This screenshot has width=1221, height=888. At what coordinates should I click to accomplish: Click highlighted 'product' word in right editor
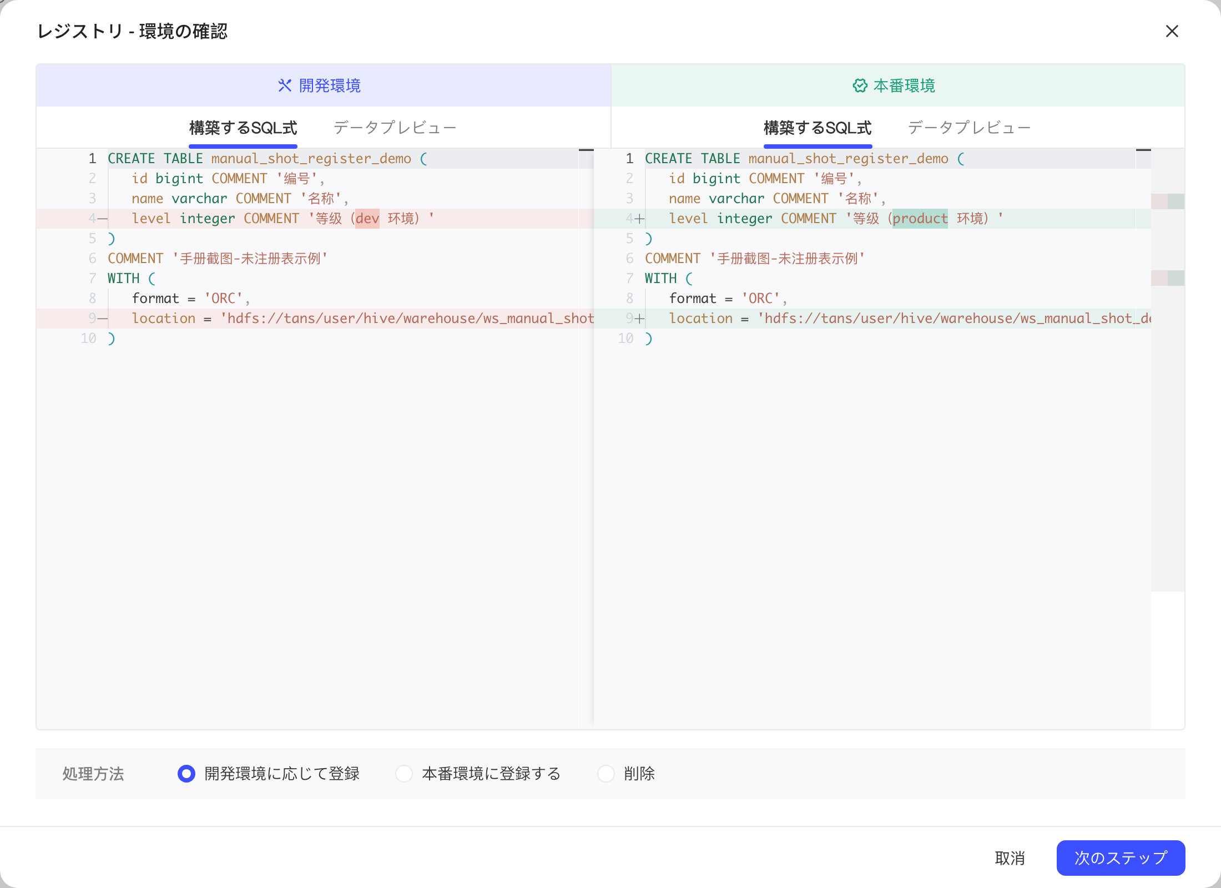(x=920, y=219)
